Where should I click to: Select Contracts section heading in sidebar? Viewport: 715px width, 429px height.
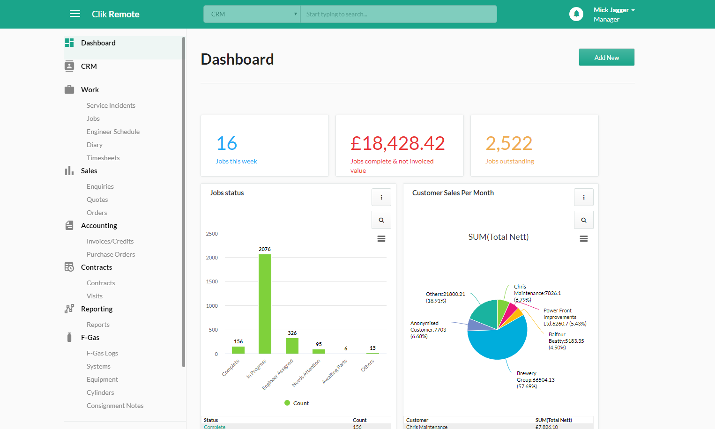click(97, 267)
